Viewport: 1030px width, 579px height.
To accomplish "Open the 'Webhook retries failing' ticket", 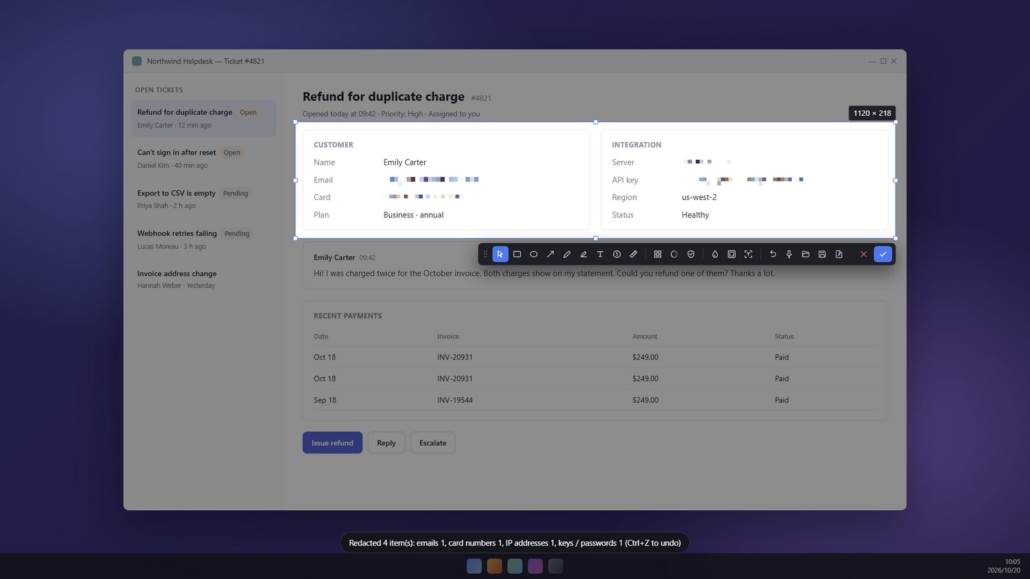I will click(203, 239).
